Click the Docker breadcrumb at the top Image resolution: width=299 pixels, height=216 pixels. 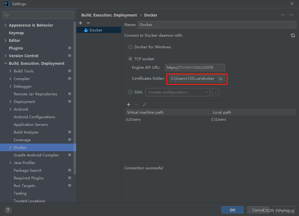click(x=151, y=15)
